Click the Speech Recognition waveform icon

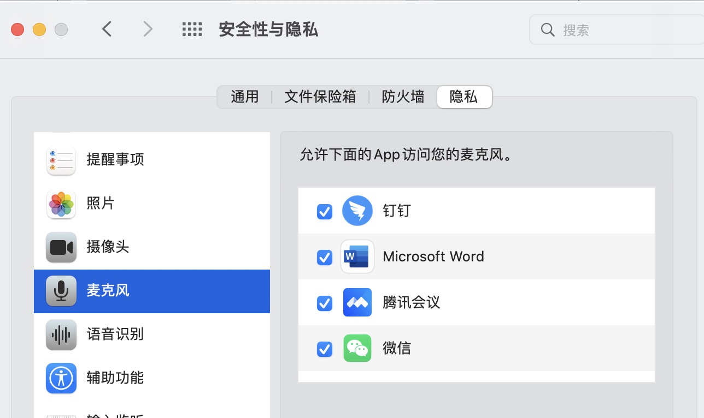[x=61, y=335]
